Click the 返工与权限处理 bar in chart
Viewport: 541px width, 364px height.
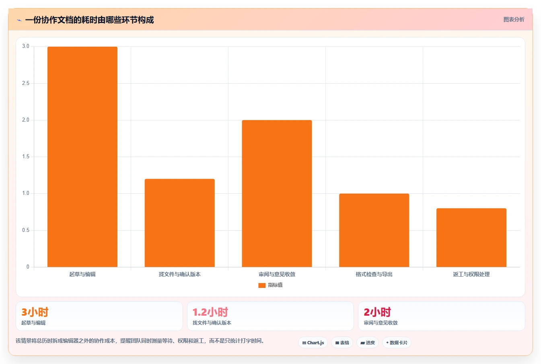point(471,238)
